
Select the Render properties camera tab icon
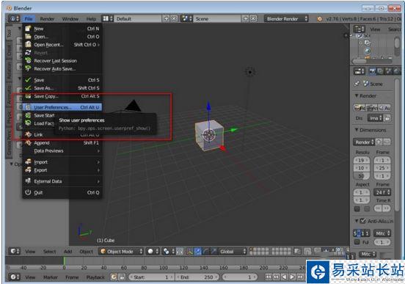pos(372,71)
